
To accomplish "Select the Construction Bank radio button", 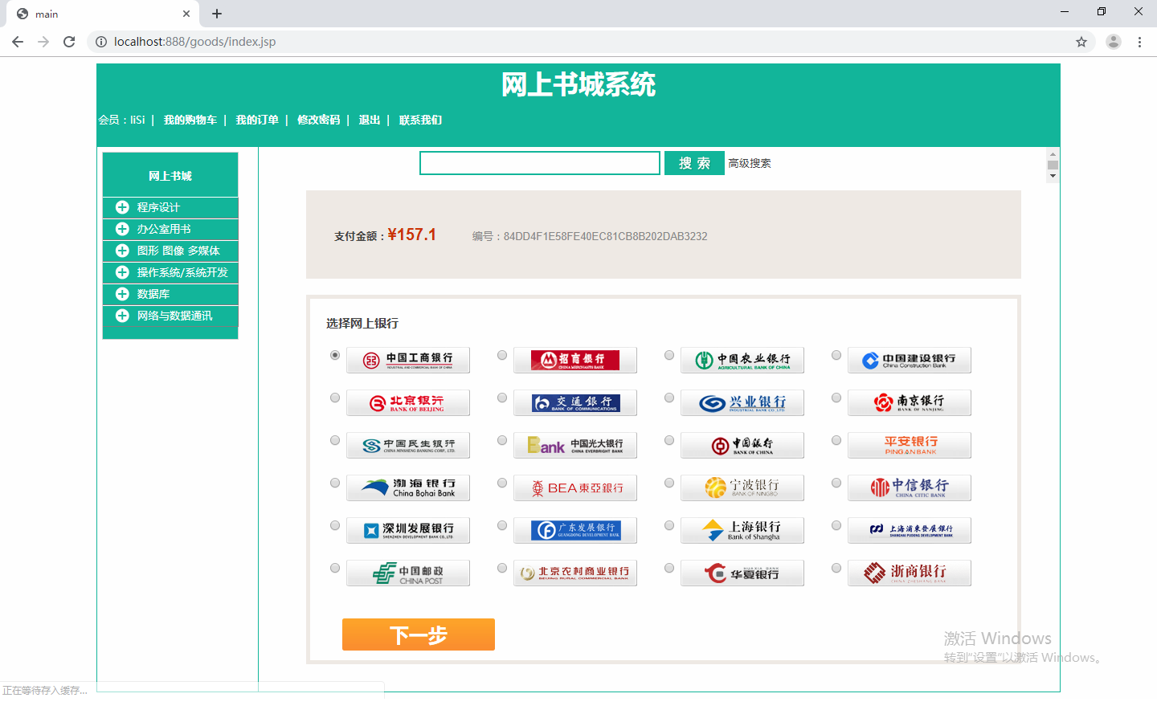I will (836, 355).
